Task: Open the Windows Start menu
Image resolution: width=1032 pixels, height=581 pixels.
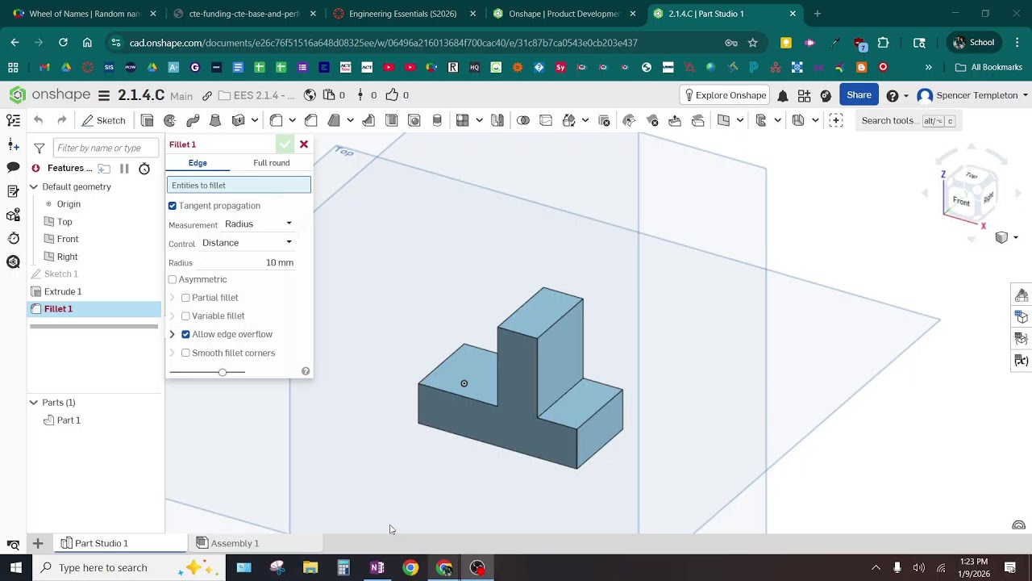Action: [15, 567]
